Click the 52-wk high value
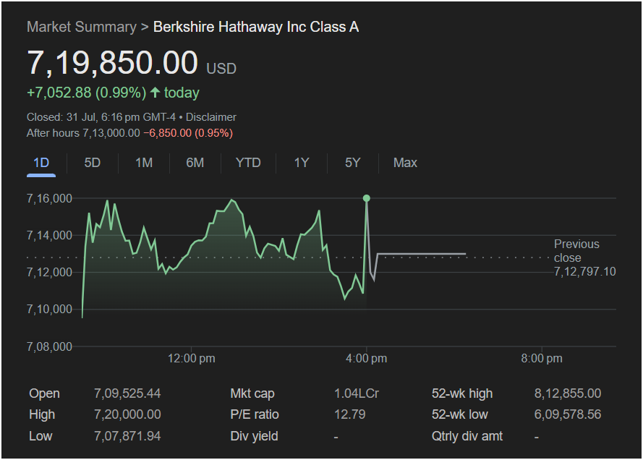The width and height of the screenshot is (643, 460). [x=567, y=393]
